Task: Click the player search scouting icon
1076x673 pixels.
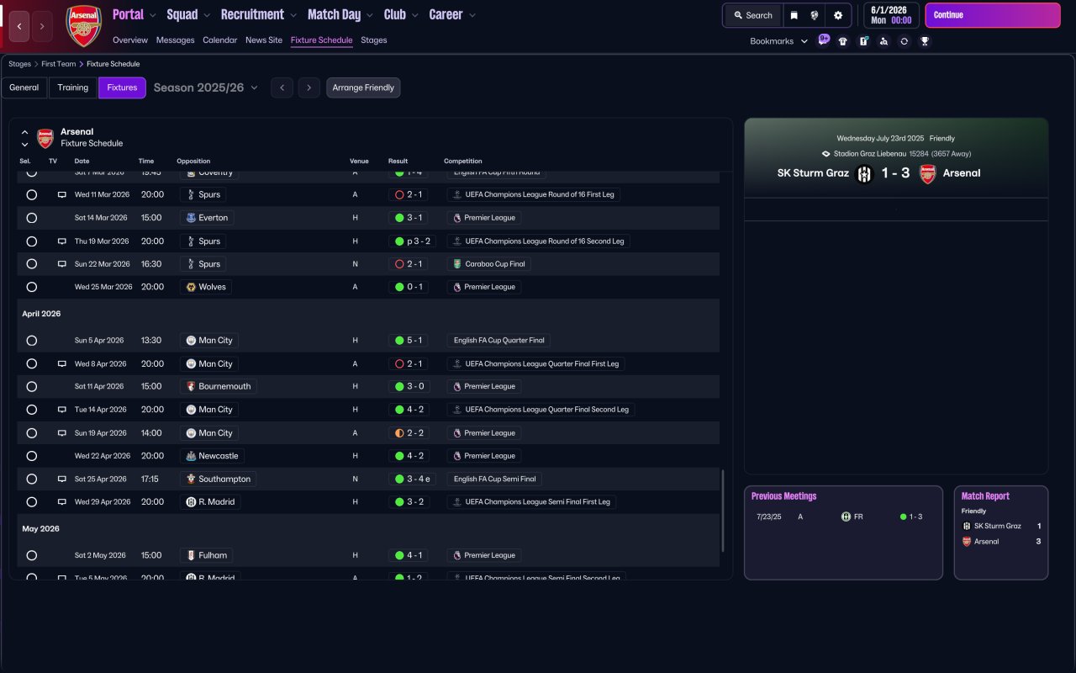Action: pyautogui.click(x=883, y=41)
